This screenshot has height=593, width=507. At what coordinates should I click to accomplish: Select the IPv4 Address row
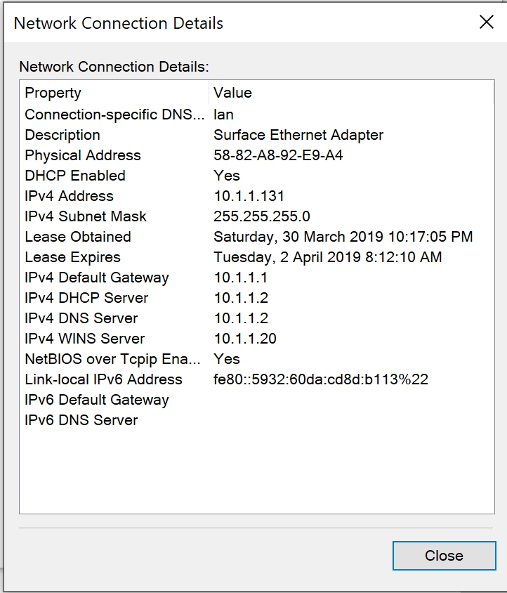69,196
